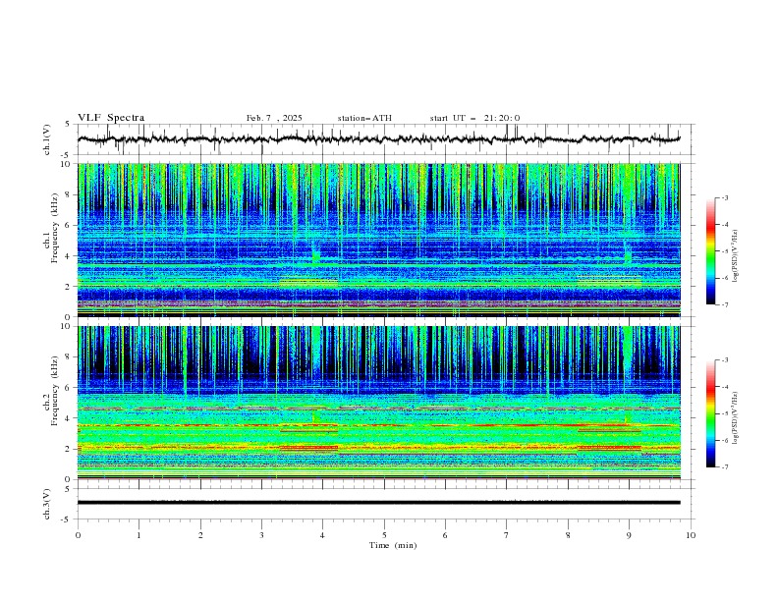The image size is (778, 601).
Task: Click the "-7" tick on the lower colorbar
Action: tap(724, 466)
